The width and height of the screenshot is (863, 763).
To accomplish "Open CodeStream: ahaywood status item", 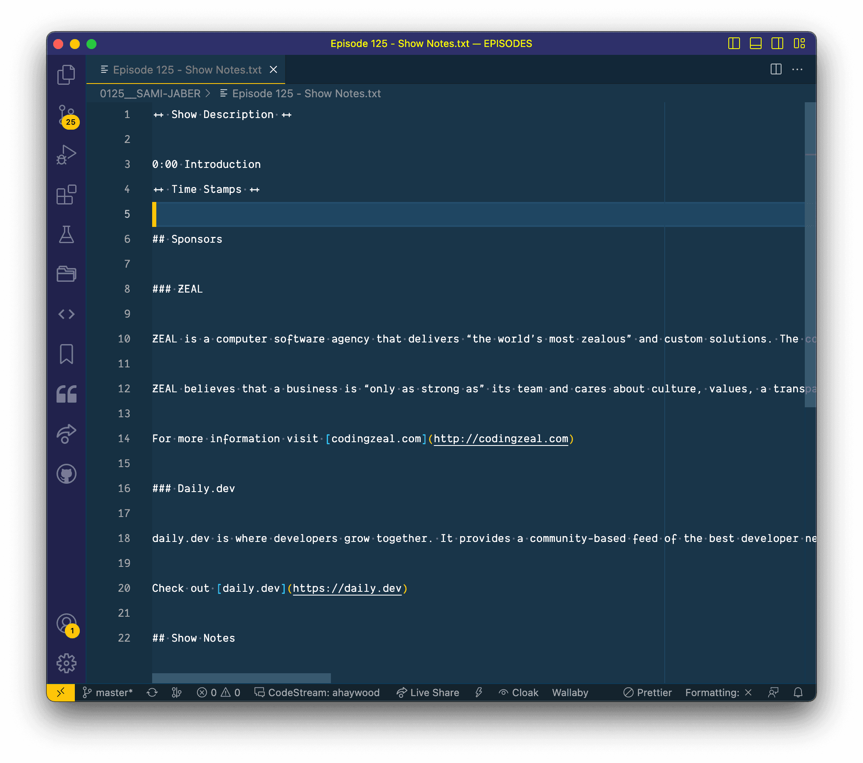I will (317, 692).
